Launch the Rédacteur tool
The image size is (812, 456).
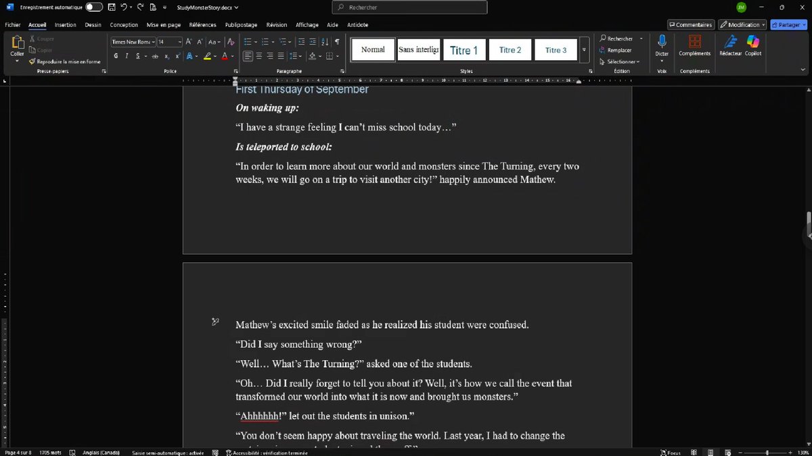(x=731, y=46)
